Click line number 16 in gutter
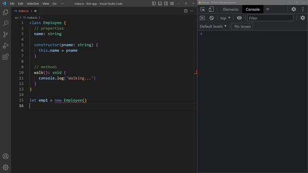Screen dimensions: 308x173 pos(21,106)
